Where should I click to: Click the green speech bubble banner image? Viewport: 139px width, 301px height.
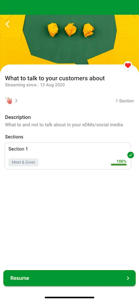pyautogui.click(x=69, y=40)
